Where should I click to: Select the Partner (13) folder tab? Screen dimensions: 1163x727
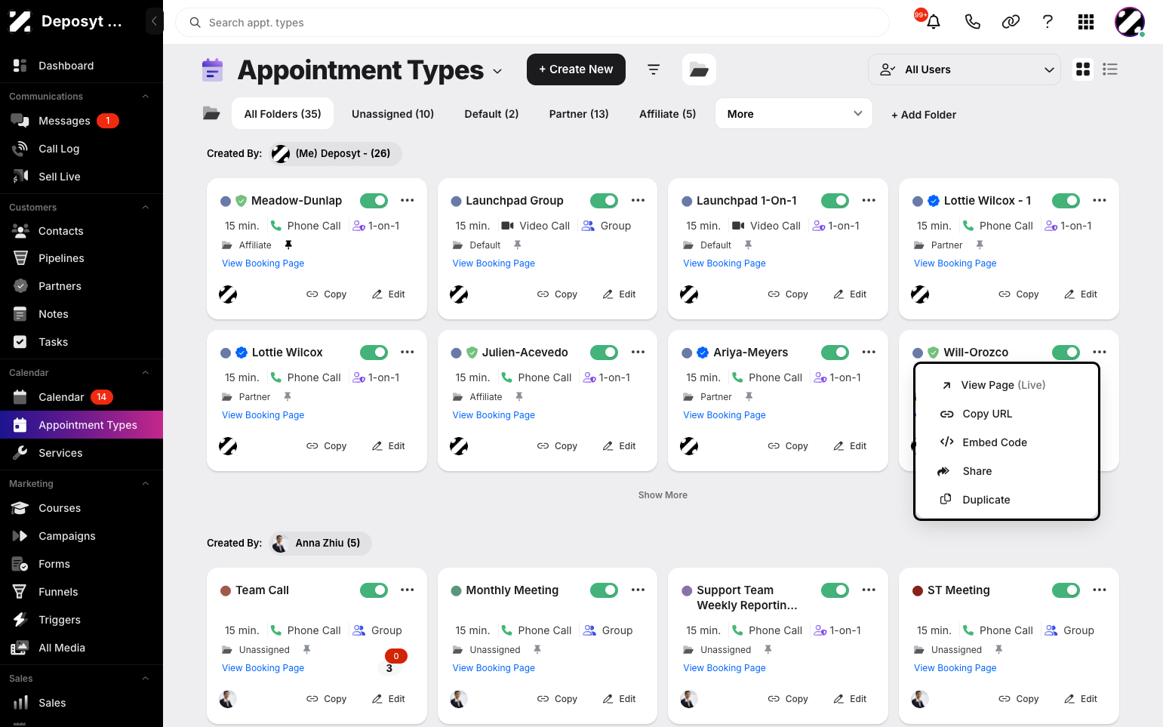(579, 114)
